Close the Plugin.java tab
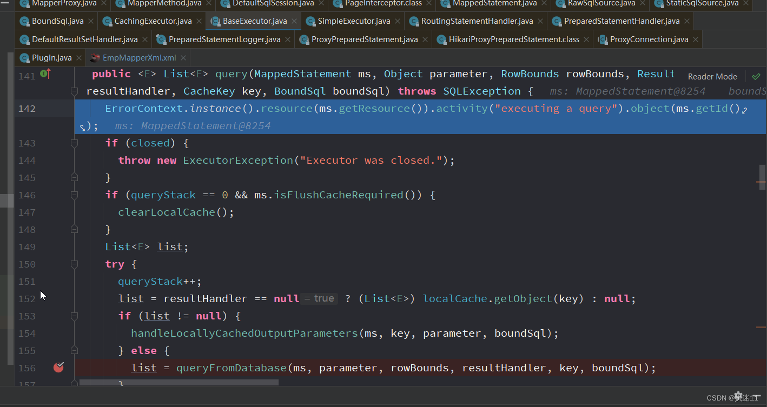 click(79, 58)
